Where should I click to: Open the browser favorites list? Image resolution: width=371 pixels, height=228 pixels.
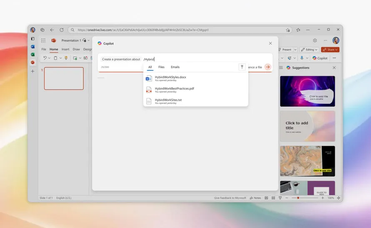(298, 30)
